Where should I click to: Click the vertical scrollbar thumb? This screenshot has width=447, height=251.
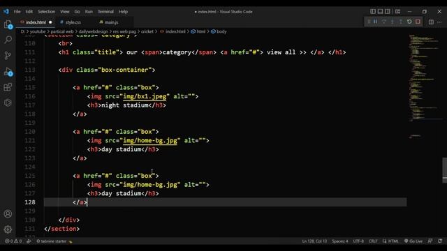coord(444,170)
